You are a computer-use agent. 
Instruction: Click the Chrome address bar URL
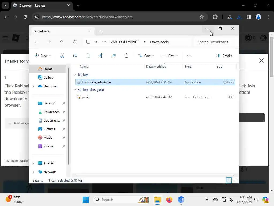(87, 17)
